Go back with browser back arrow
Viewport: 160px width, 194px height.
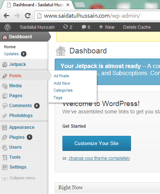[6, 16]
